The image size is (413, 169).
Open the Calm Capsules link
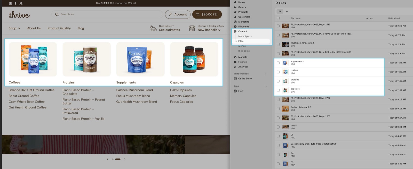point(181,90)
